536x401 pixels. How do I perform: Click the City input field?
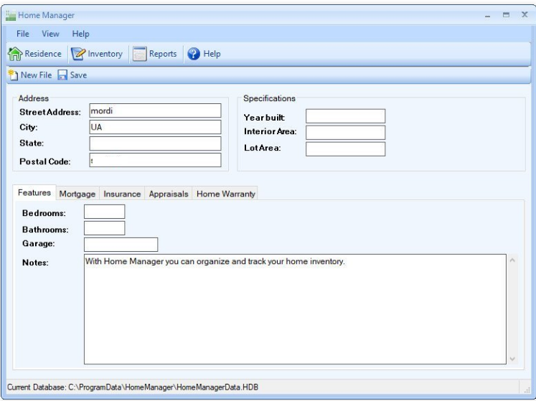[x=155, y=127]
